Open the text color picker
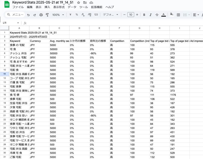Viewport: 203px width, 159px height. pyautogui.click(x=163, y=15)
